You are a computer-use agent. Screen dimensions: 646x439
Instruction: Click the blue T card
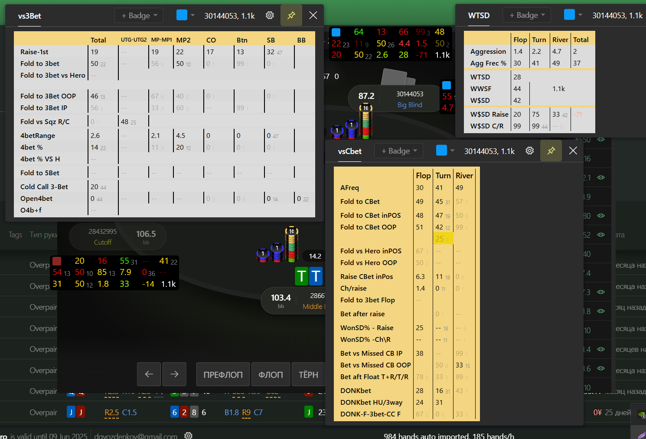[x=316, y=276]
